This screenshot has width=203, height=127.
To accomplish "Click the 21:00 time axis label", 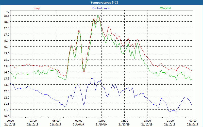I will [170, 121].
